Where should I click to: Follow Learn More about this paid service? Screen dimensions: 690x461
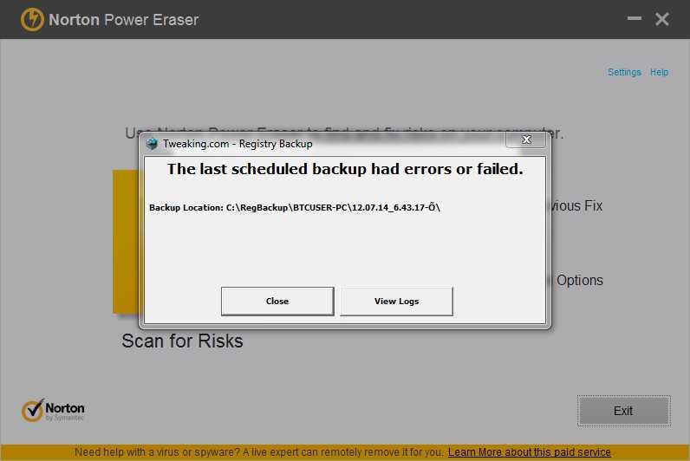click(x=529, y=452)
